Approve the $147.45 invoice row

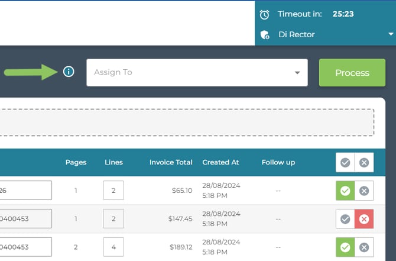point(346,219)
